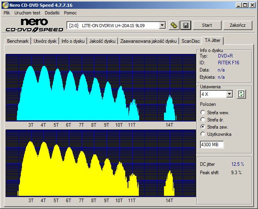This screenshot has height=209, width=258.
Task: Open the 4 X speed dropdown
Action: click(x=229, y=94)
